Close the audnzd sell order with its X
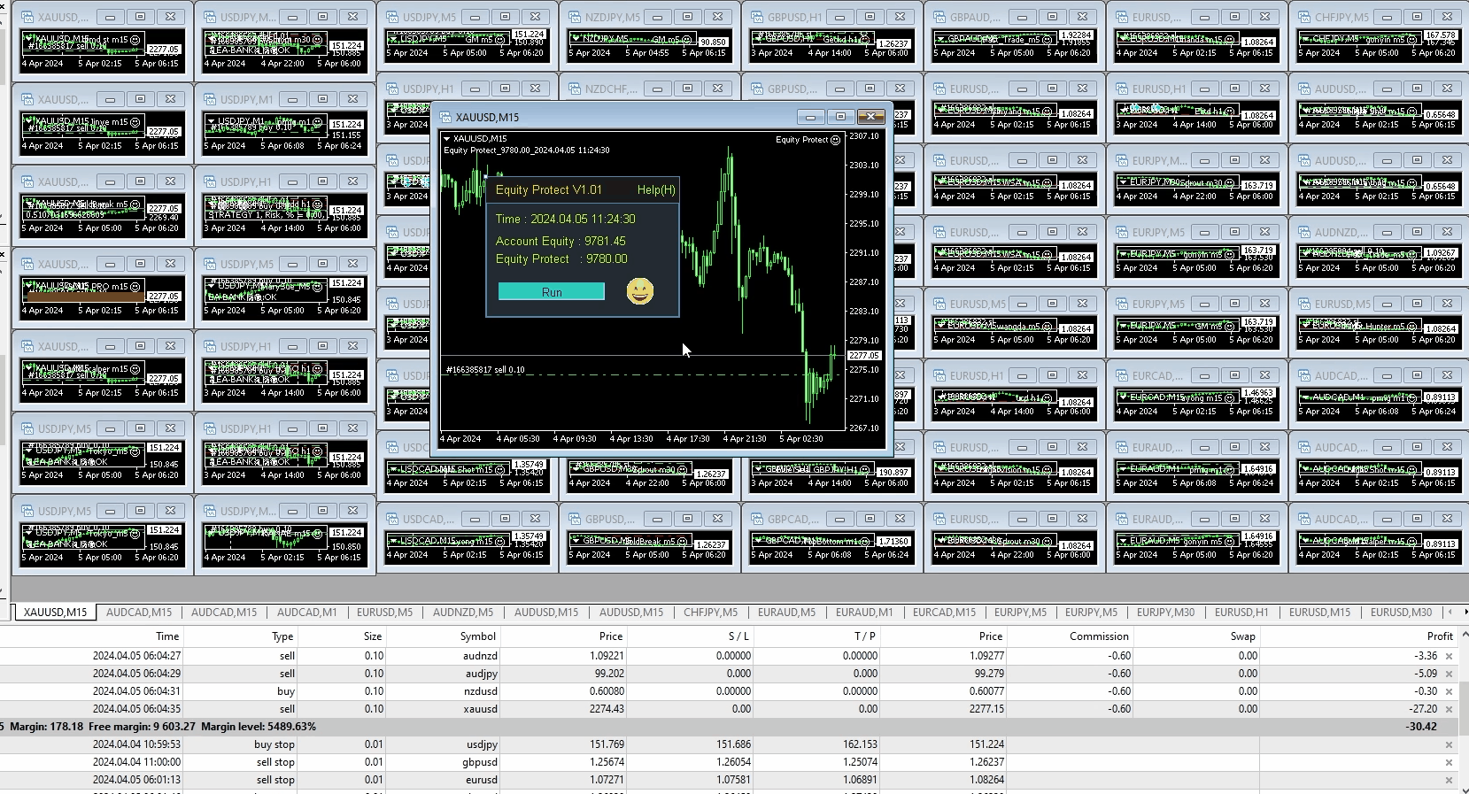Viewport: 1469px width, 794px height. pos(1449,656)
